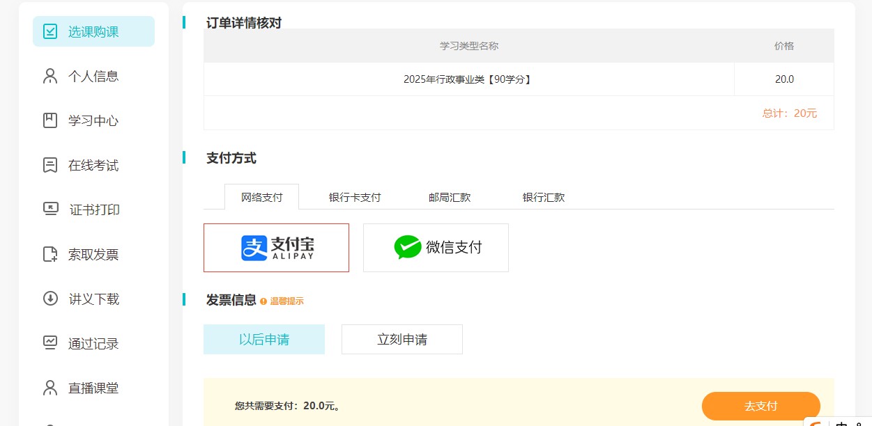Select 微信支付 WeChat payment option
The height and width of the screenshot is (426, 872).
436,248
